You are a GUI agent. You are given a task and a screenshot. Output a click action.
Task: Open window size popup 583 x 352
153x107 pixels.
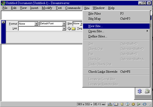pyautogui.click(x=85, y=104)
